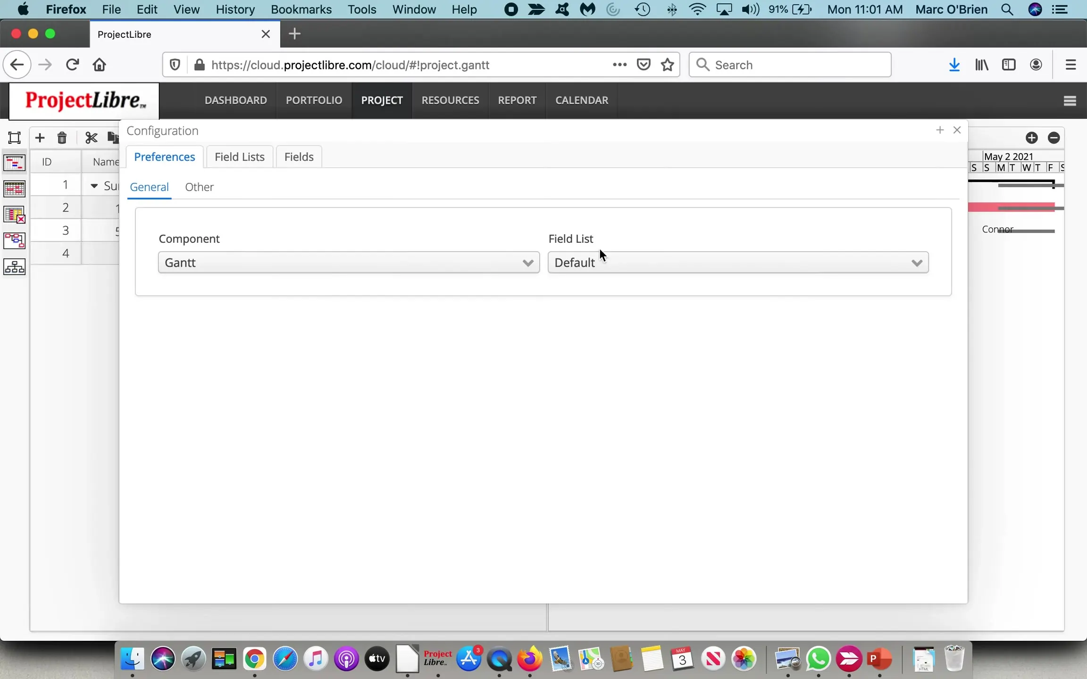The image size is (1087, 679).
Task: Open a new Firefox tab
Action: [294, 34]
